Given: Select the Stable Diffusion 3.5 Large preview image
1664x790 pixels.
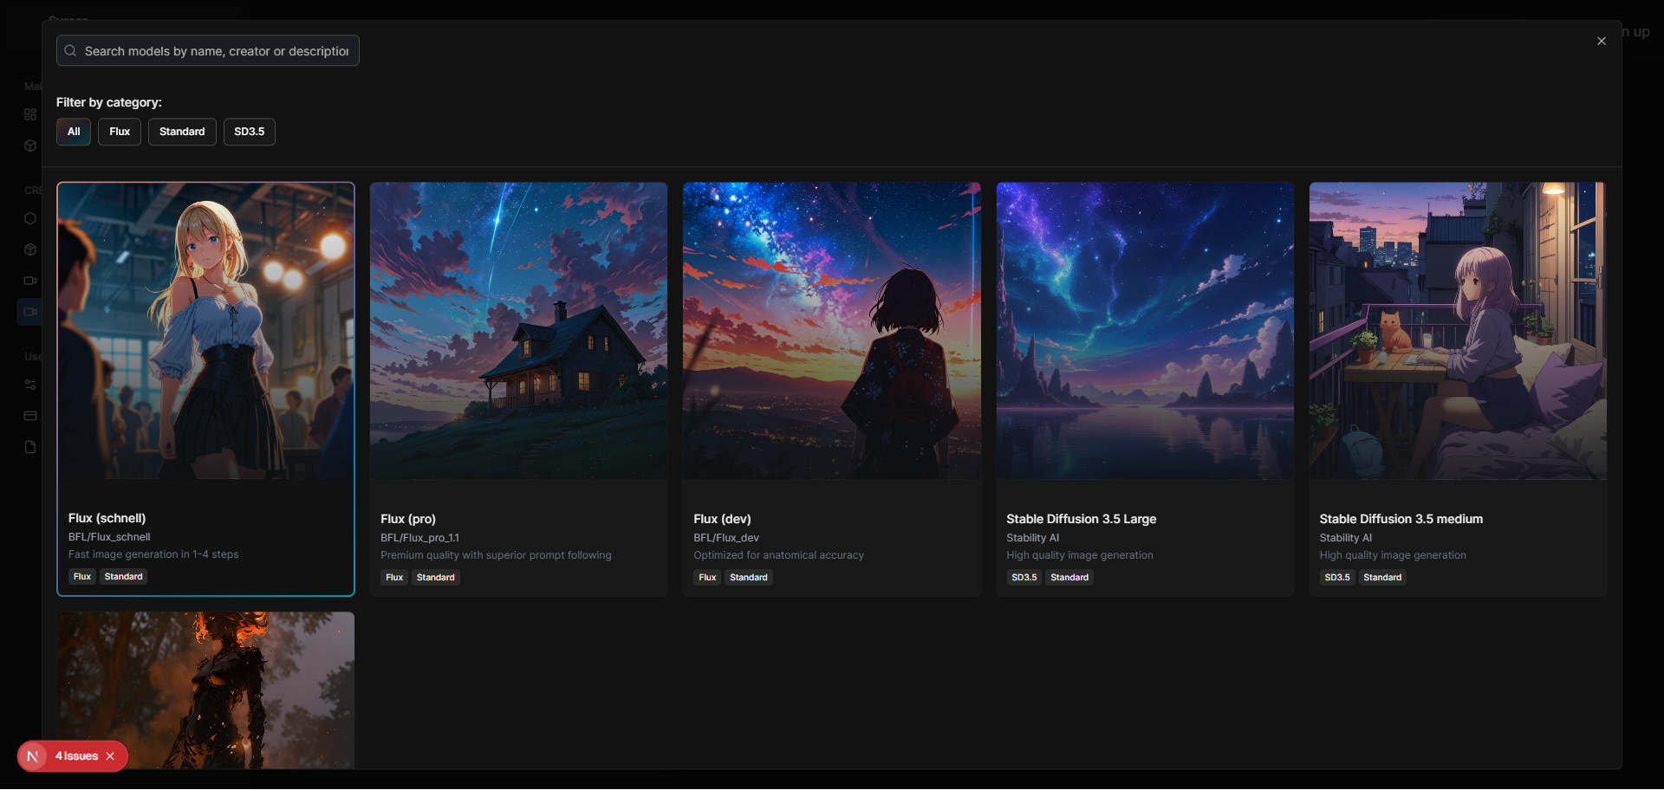Looking at the screenshot, I should coord(1145,331).
